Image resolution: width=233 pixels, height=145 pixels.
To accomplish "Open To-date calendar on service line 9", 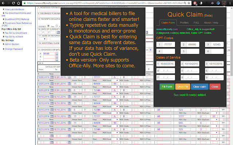I will pyautogui.click(x=69, y=129).
